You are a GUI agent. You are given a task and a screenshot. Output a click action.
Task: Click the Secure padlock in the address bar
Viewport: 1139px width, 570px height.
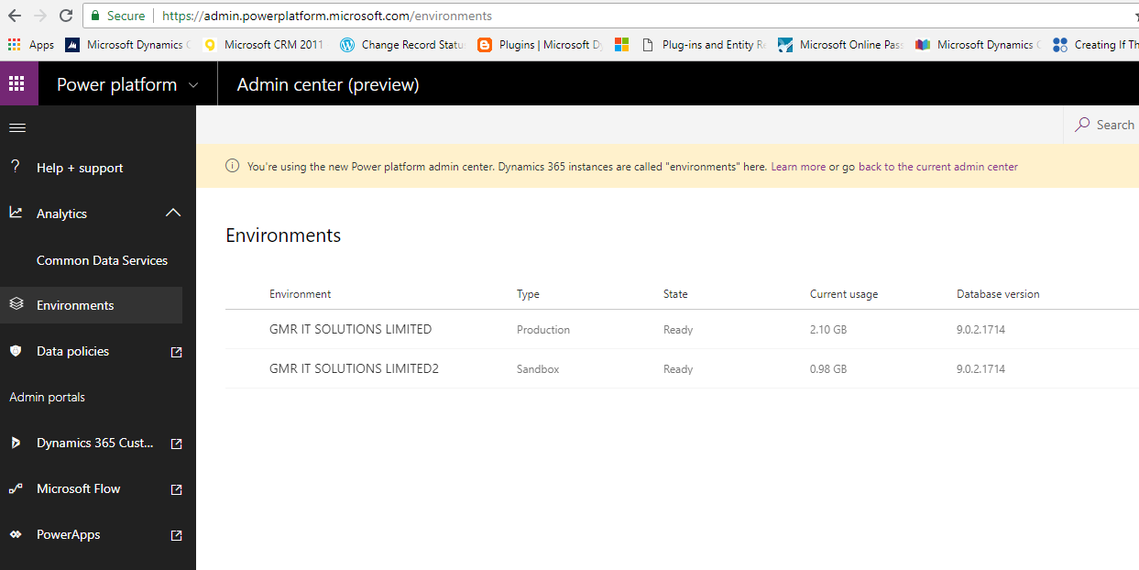coord(94,16)
